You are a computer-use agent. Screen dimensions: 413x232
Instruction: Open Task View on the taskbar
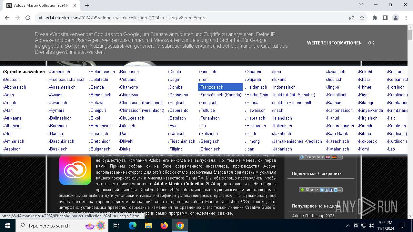click(116, 226)
